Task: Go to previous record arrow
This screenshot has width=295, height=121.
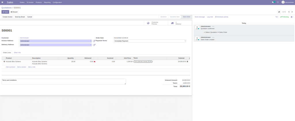Action: [288, 12]
